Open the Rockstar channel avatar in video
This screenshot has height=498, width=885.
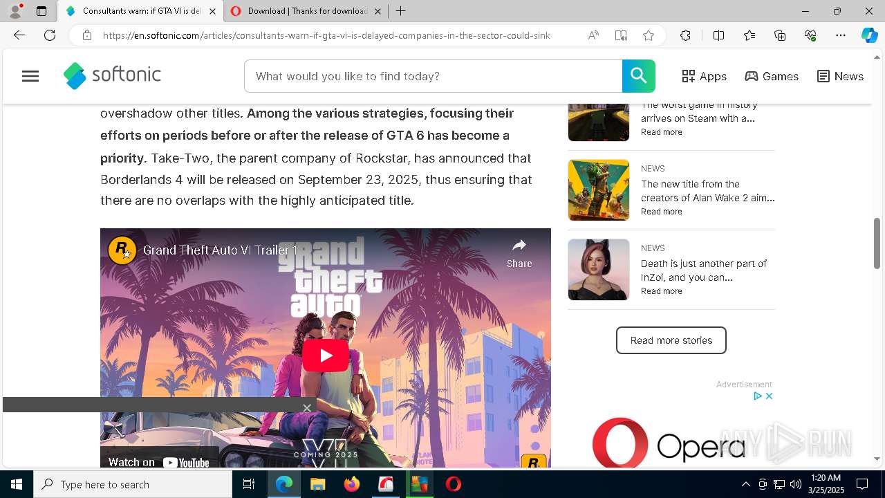[122, 250]
